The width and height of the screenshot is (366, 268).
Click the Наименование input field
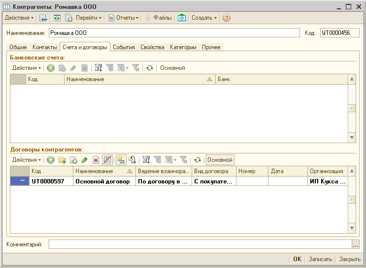[x=174, y=33]
